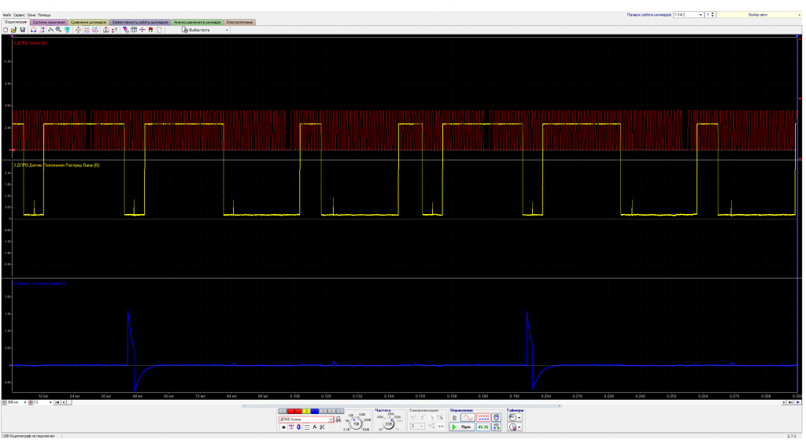Screen dimensions: 806x440
Task: Open the Окна menu
Action: point(31,15)
